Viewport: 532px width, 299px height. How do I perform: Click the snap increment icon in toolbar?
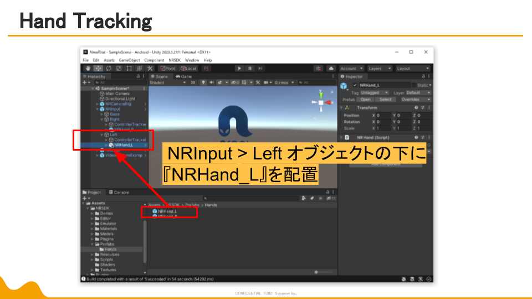click(x=206, y=69)
